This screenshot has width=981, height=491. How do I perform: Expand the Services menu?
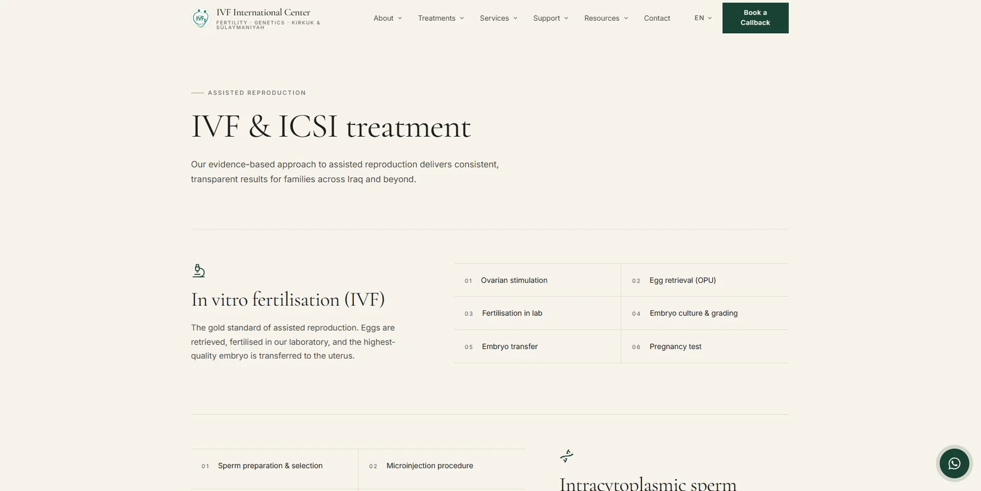499,18
